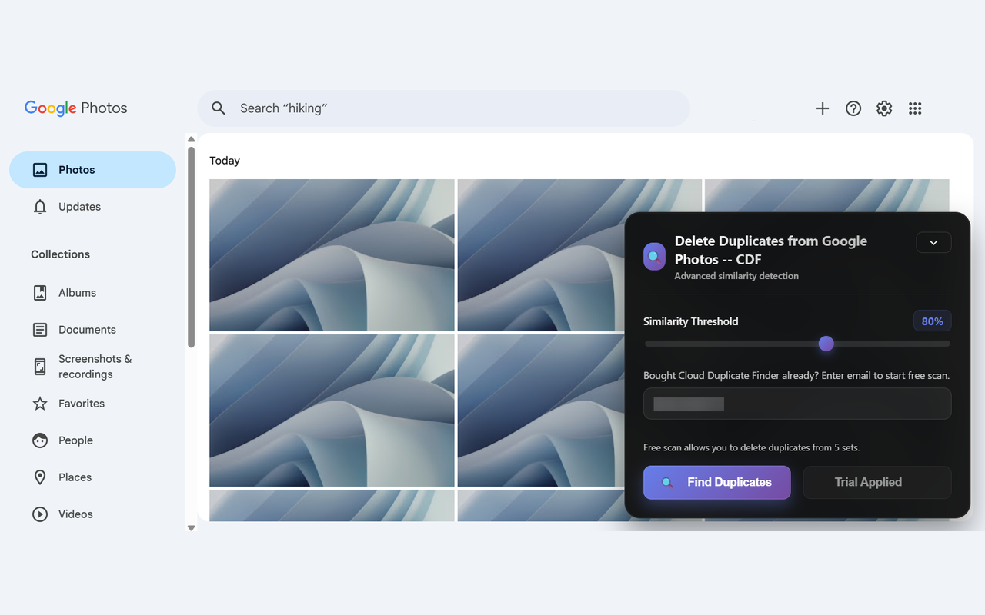Image resolution: width=985 pixels, height=615 pixels.
Task: Click the 80% threshold value badge
Action: click(933, 321)
